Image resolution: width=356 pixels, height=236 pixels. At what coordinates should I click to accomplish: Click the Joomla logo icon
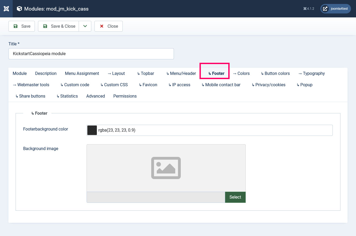(6, 9)
